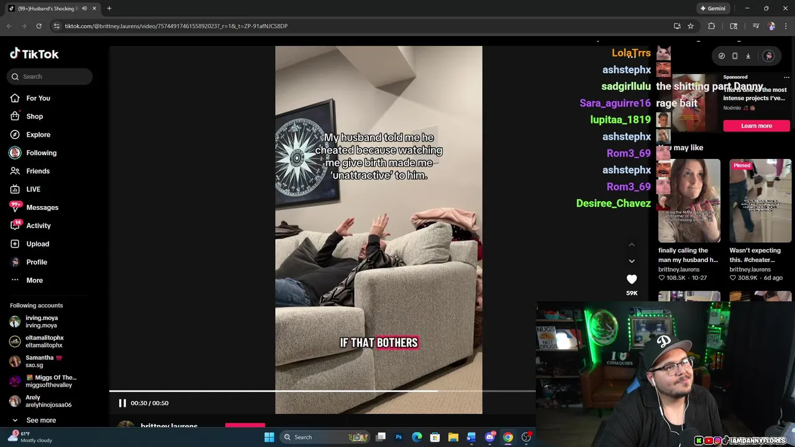Open Microsoft Edge from taskbar
This screenshot has height=447, width=795.
[x=417, y=437]
